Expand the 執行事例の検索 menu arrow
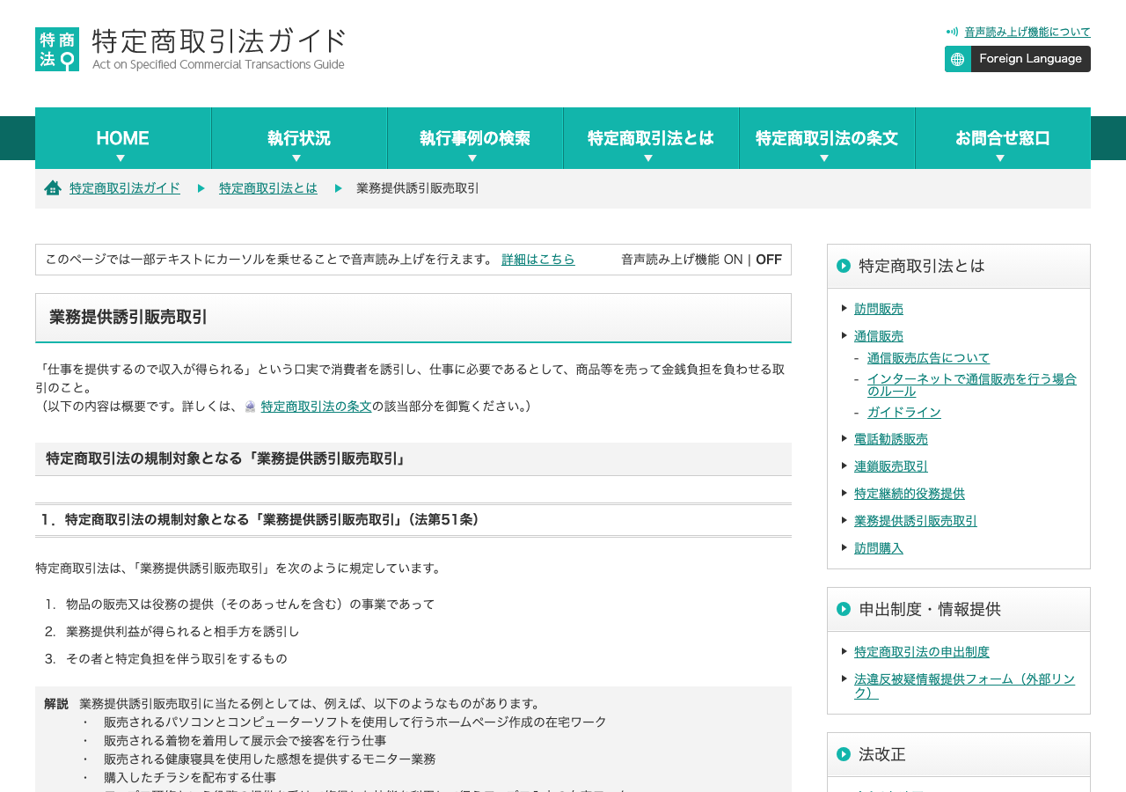Viewport: 1126px width, 792px height. 472,158
